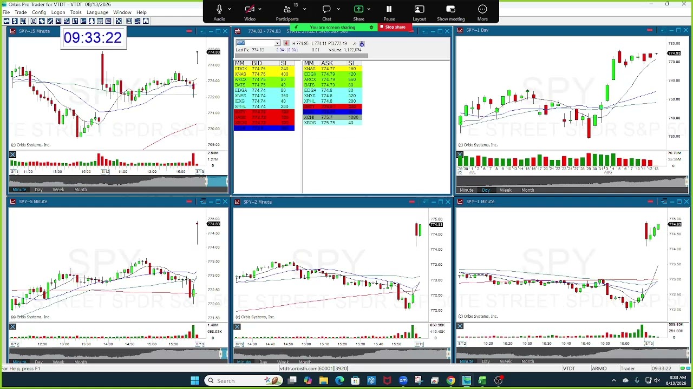Open Google Chrome from taskbar

(x=450, y=381)
